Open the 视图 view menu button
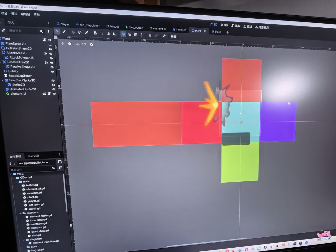The image size is (336, 252). (x=173, y=36)
